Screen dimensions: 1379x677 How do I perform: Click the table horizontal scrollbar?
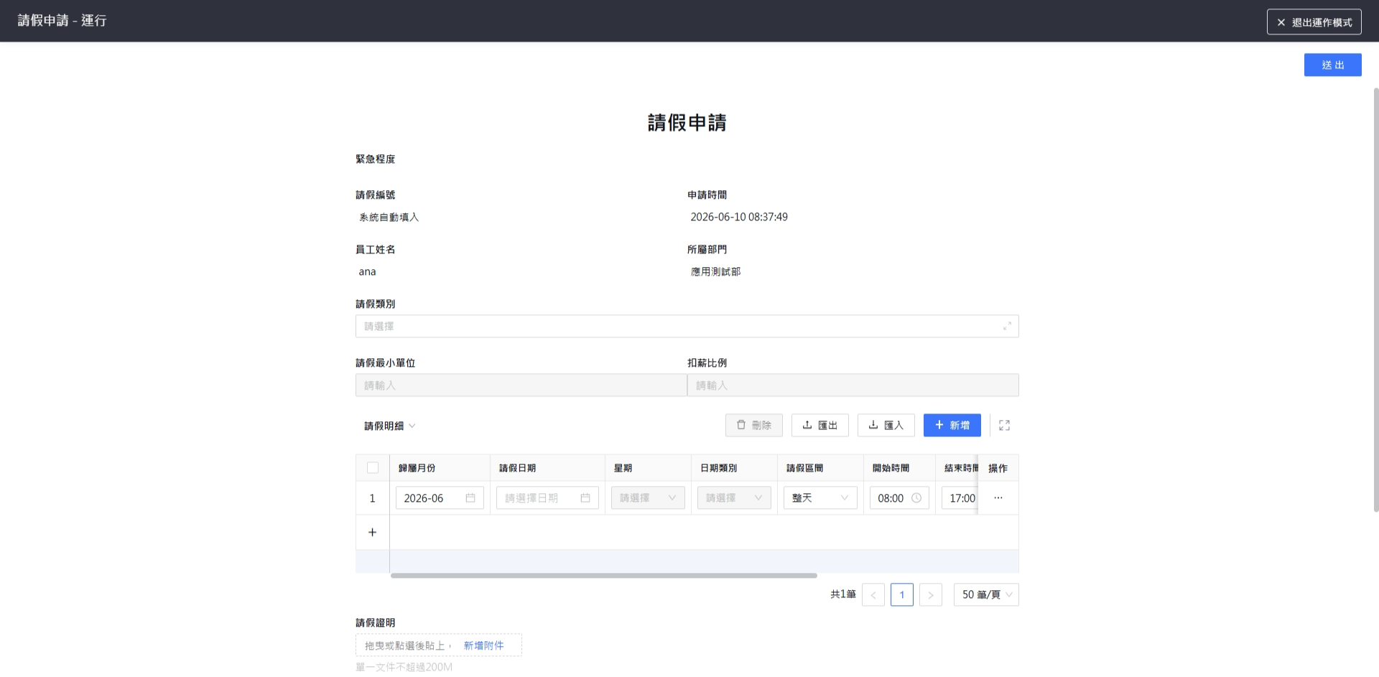click(603, 576)
